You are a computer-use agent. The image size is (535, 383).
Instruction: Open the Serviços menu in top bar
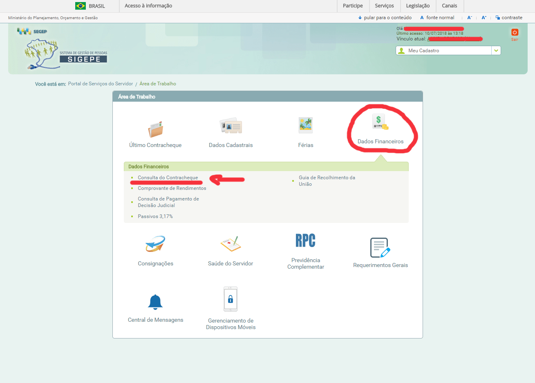point(384,6)
